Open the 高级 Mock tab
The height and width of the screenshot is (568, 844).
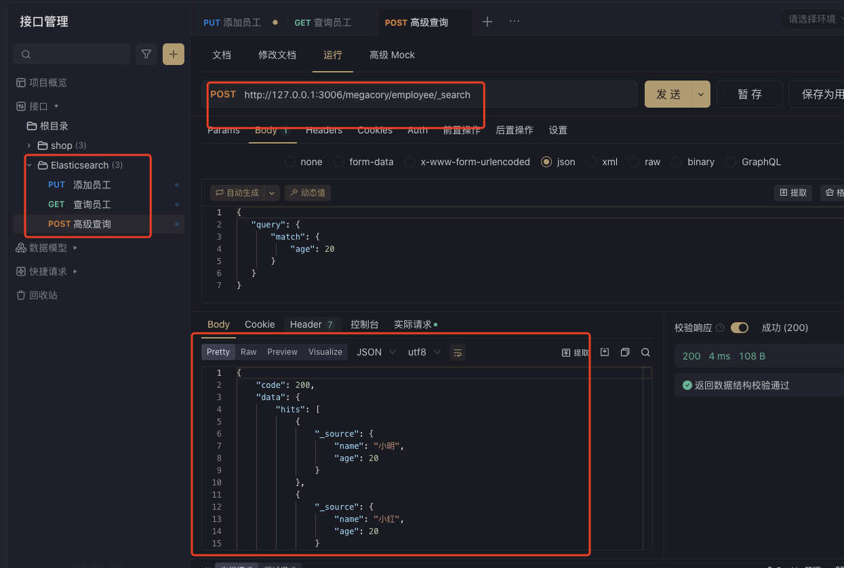tap(392, 55)
